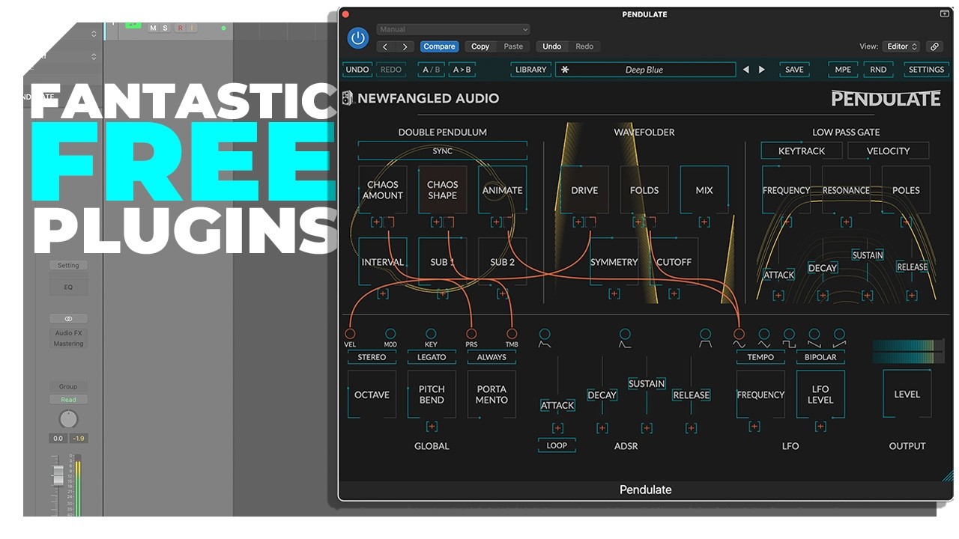Click the plus button under LFO Level

coord(820,427)
